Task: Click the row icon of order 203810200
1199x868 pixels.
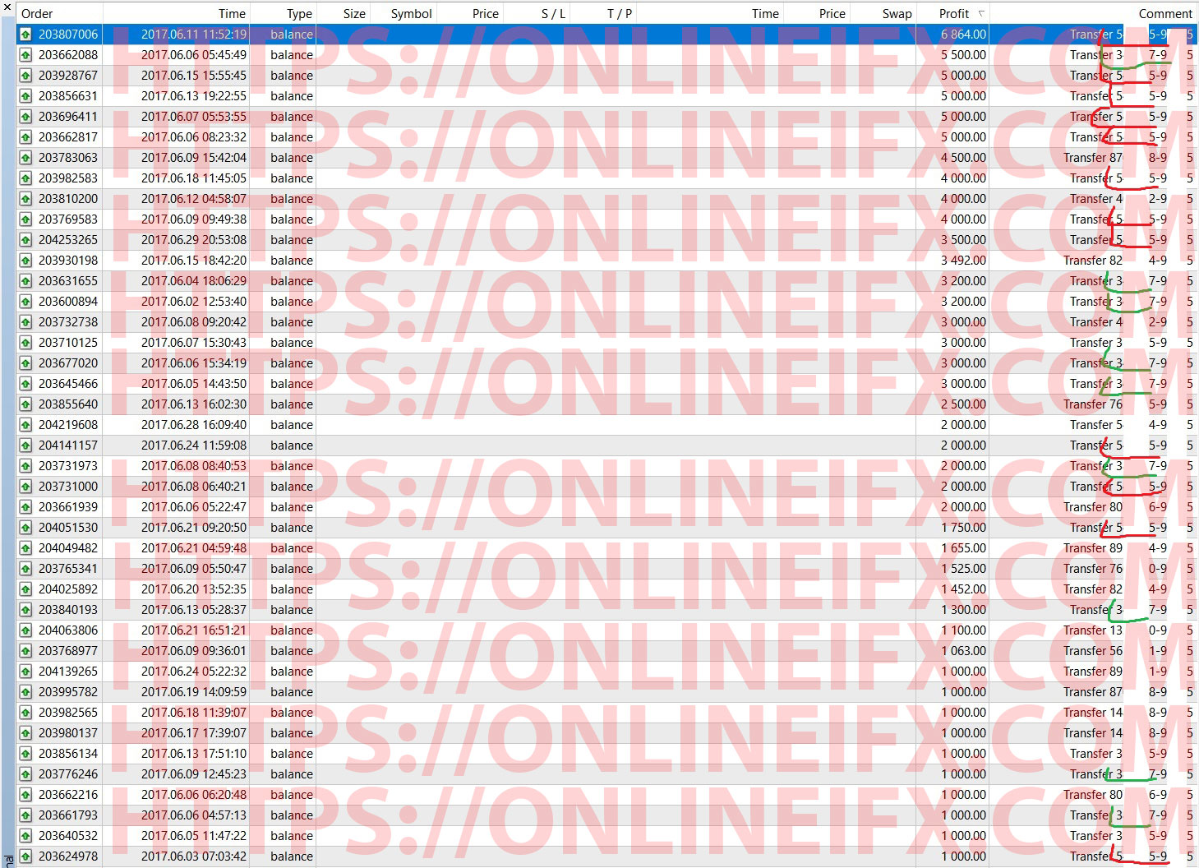Action: click(x=26, y=199)
